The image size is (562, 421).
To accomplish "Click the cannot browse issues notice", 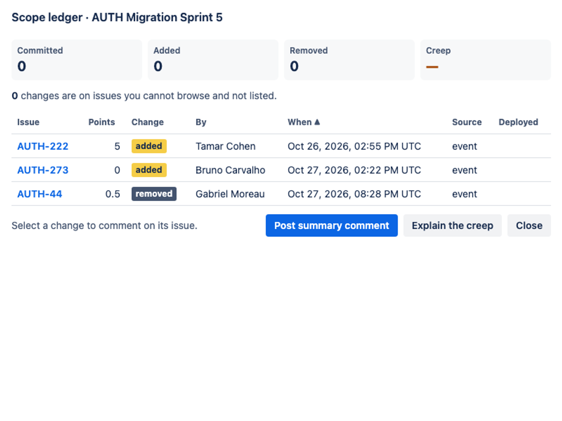I will coord(144,96).
